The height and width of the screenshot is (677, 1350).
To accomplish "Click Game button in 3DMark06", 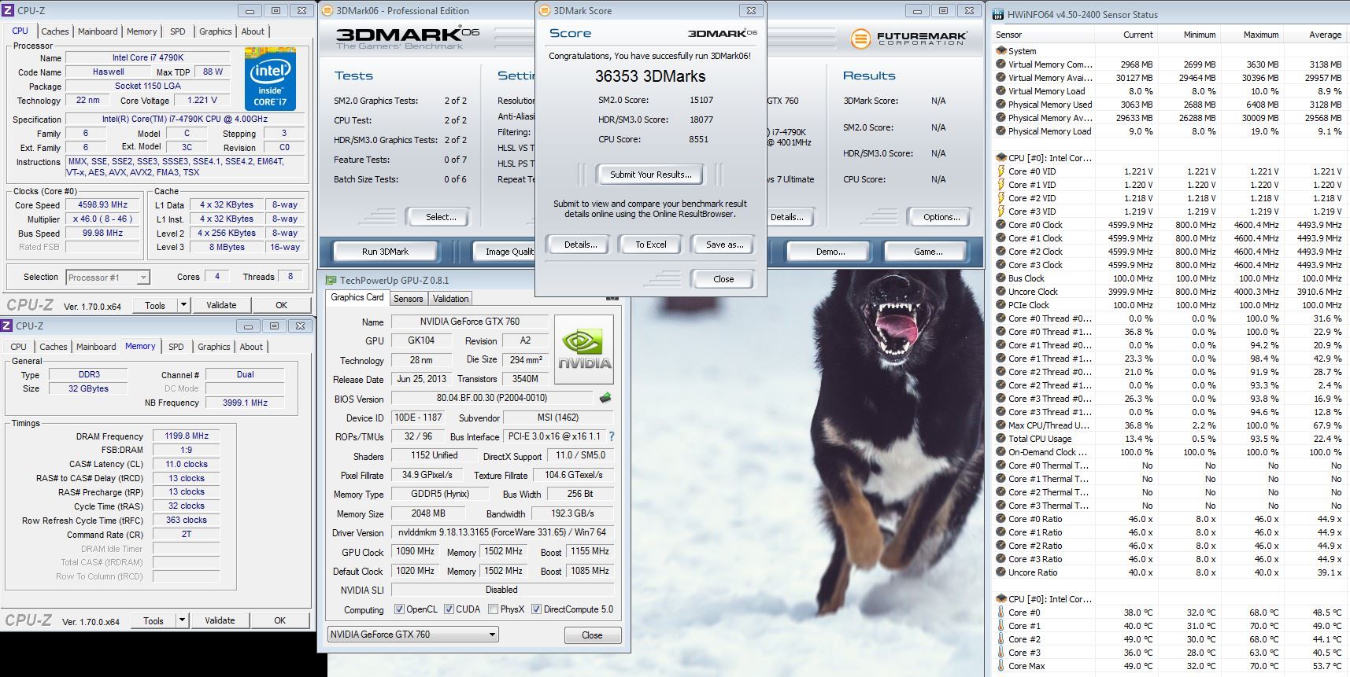I will pyautogui.click(x=927, y=252).
